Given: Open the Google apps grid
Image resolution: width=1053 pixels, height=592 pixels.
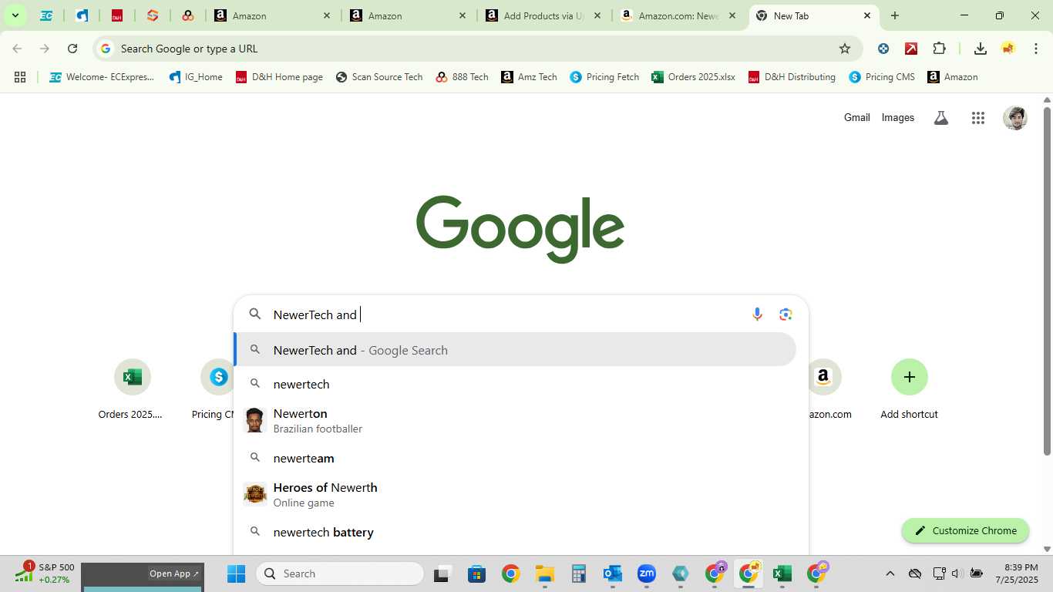Looking at the screenshot, I should [978, 118].
